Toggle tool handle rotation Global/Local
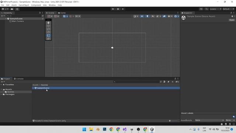Screen dimensions: 236x133 (56, 16)
